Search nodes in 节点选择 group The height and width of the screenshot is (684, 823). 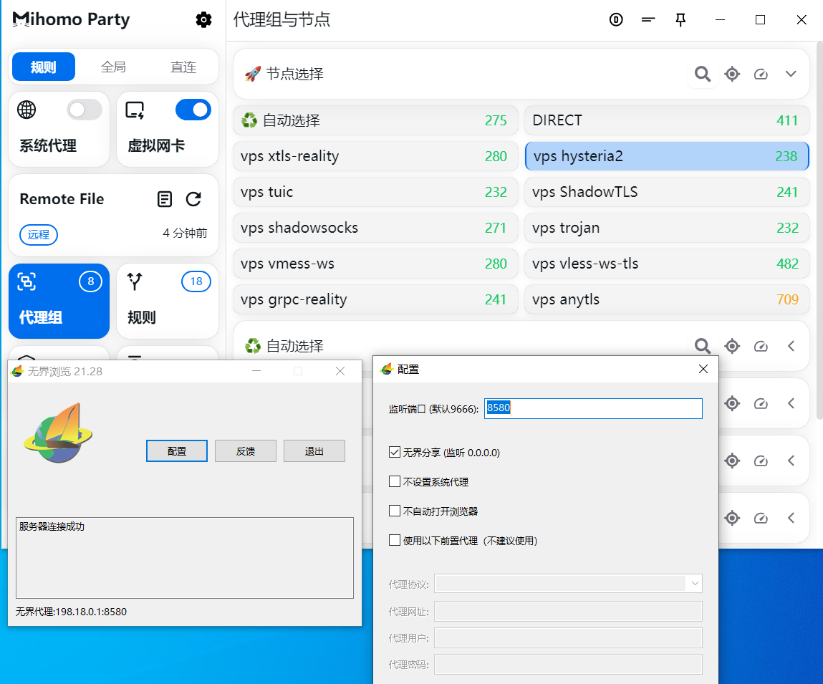(702, 74)
